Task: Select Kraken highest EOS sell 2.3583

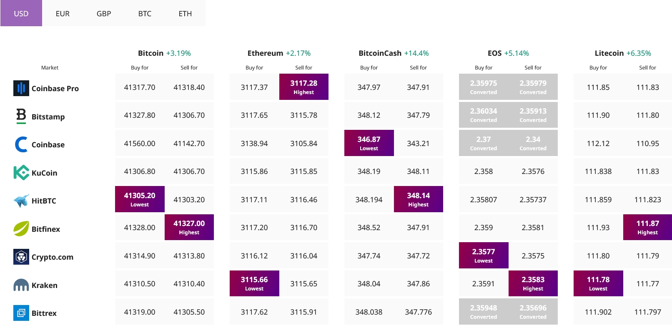Action: [x=533, y=283]
